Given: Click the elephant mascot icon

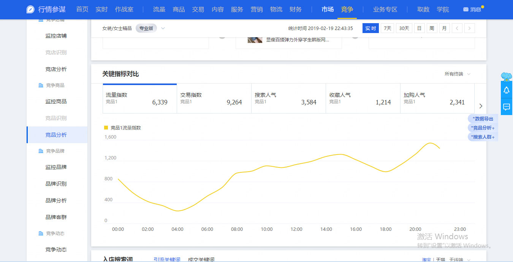Looking at the screenshot, I should [506, 77].
